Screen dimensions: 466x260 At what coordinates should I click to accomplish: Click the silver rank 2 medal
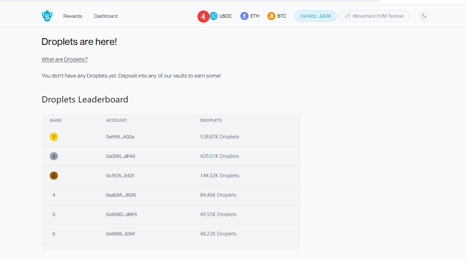54,156
